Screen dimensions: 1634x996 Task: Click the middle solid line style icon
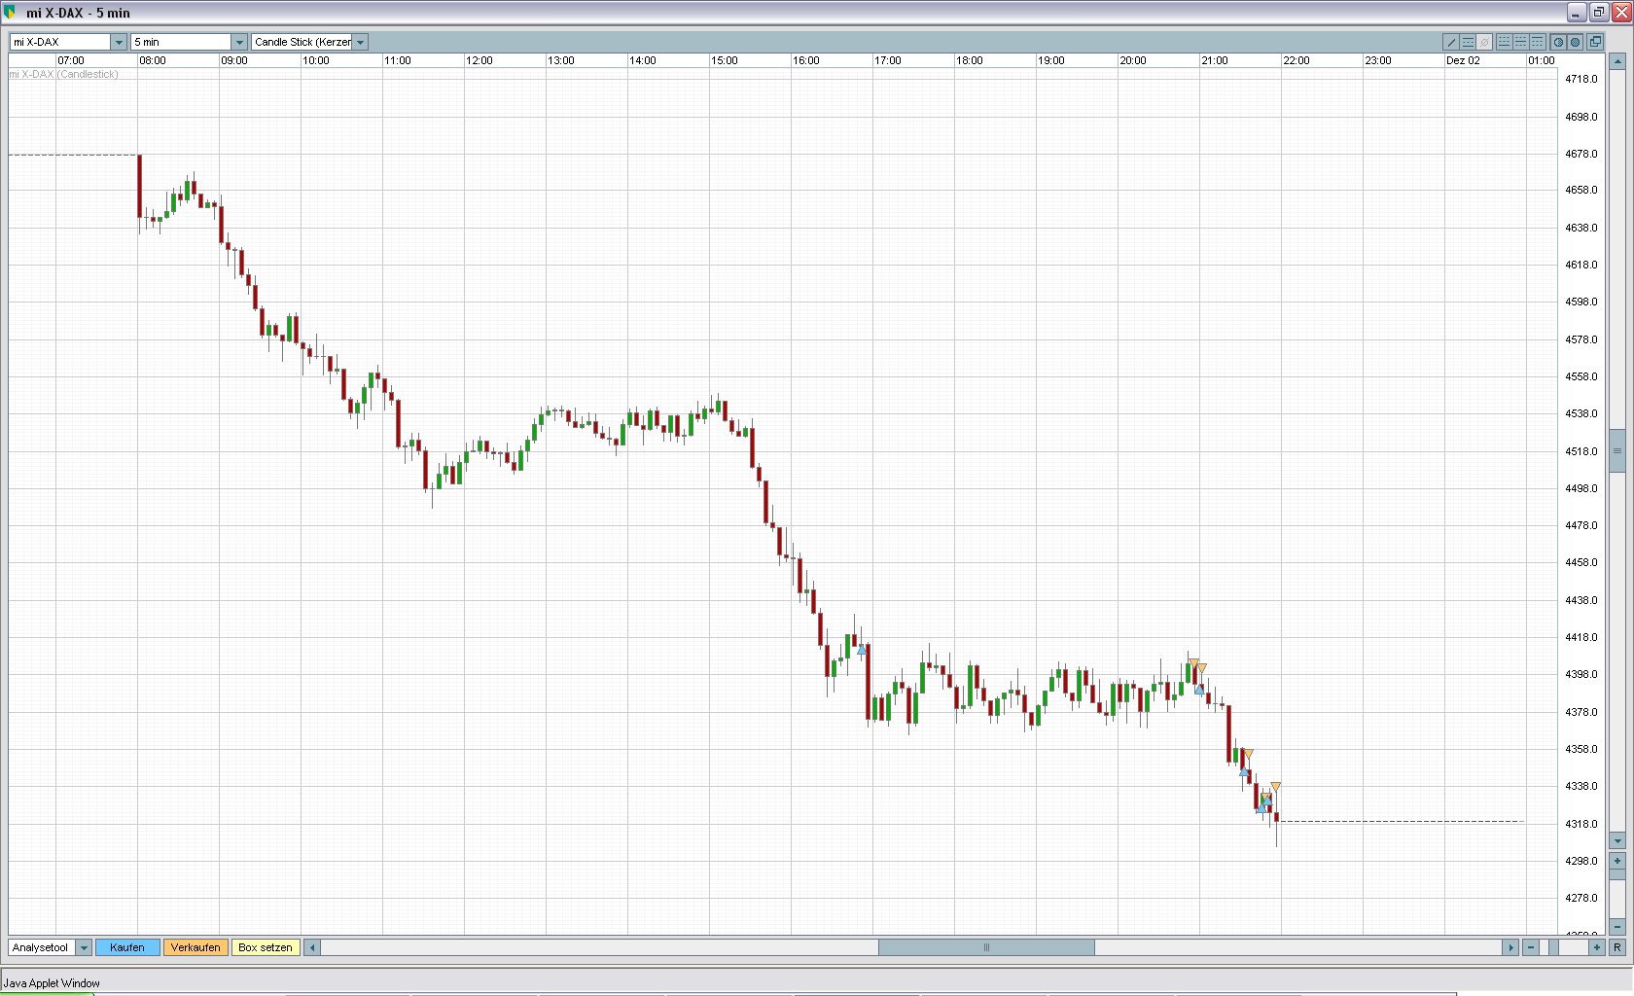coord(1521,42)
